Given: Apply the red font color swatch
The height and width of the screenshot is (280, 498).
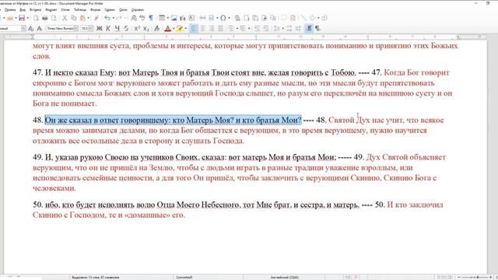Looking at the screenshot, I should pyautogui.click(x=168, y=29).
